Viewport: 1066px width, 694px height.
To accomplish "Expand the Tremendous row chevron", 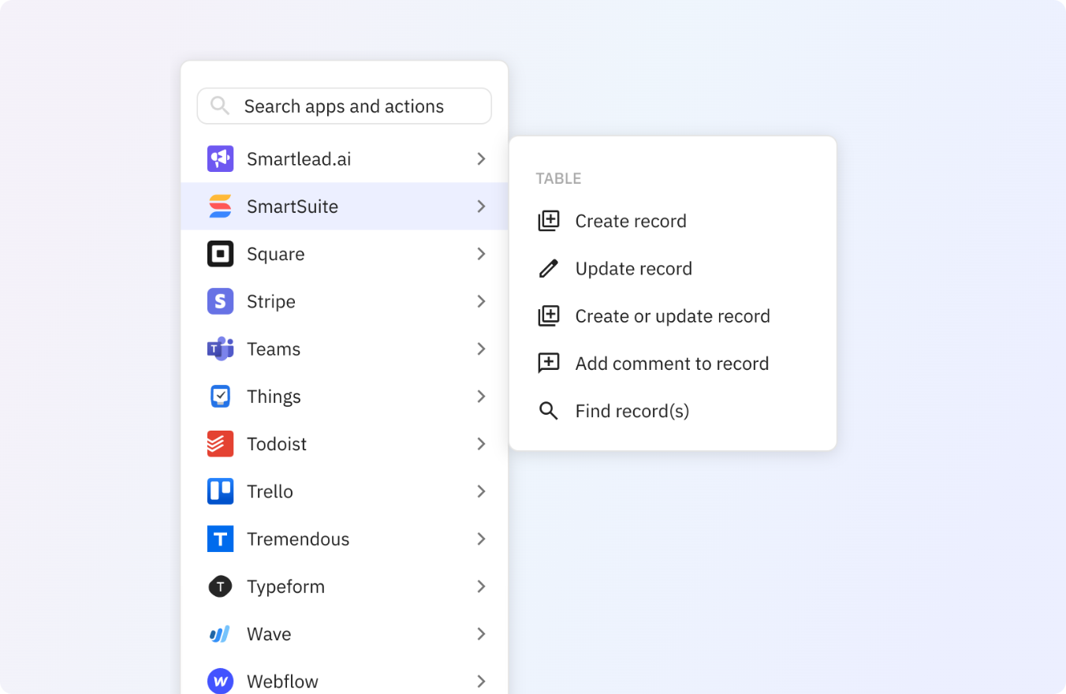I will coord(481,539).
